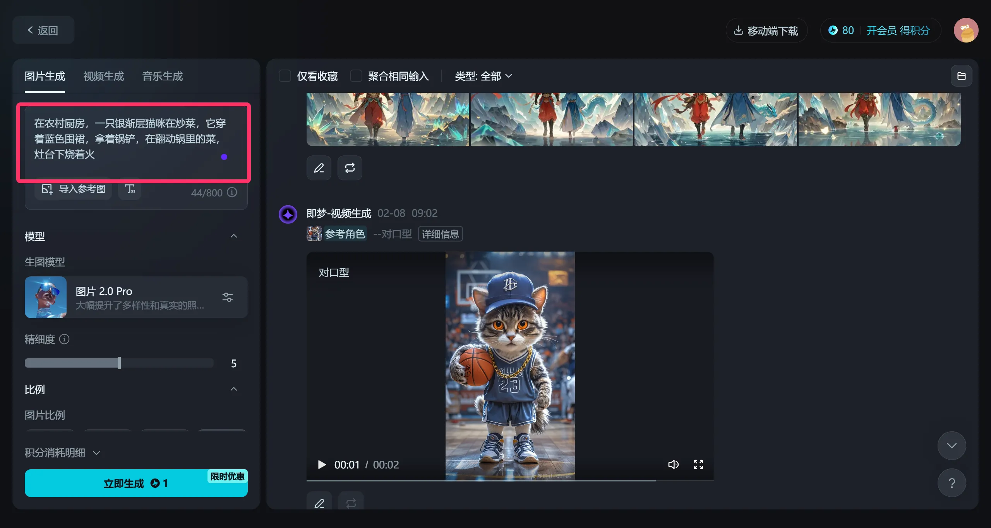991x528 pixels.
Task: Collapse the 模型 section
Action: coord(233,236)
